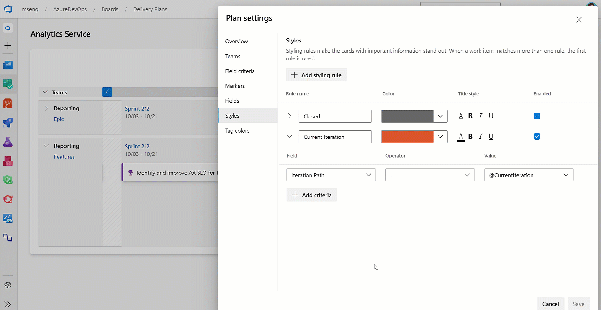
Task: Open the Boards hub icon
Action: [8, 84]
